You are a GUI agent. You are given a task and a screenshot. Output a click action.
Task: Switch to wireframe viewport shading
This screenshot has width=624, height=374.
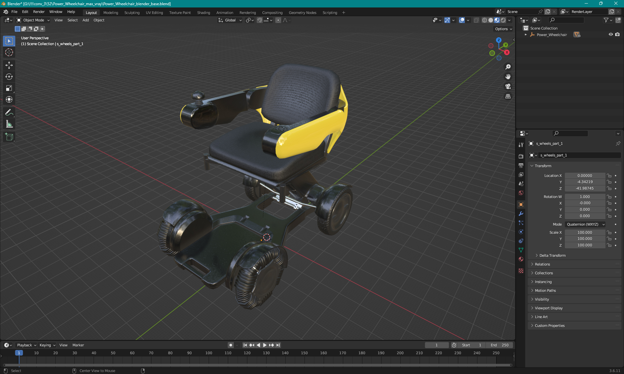pos(485,20)
